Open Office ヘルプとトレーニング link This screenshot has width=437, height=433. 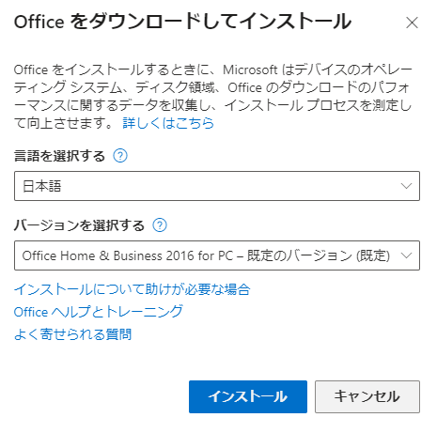tap(99, 312)
